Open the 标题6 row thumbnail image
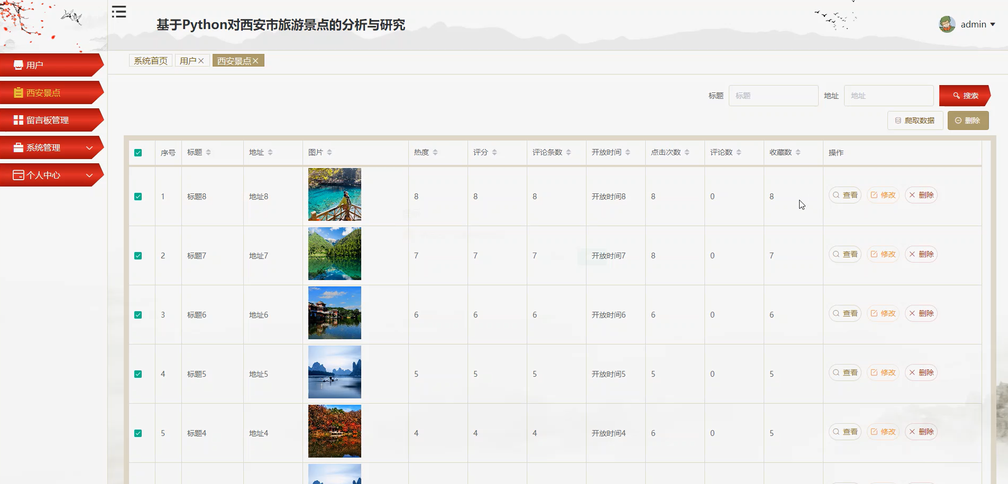Image resolution: width=1008 pixels, height=484 pixels. [x=335, y=313]
